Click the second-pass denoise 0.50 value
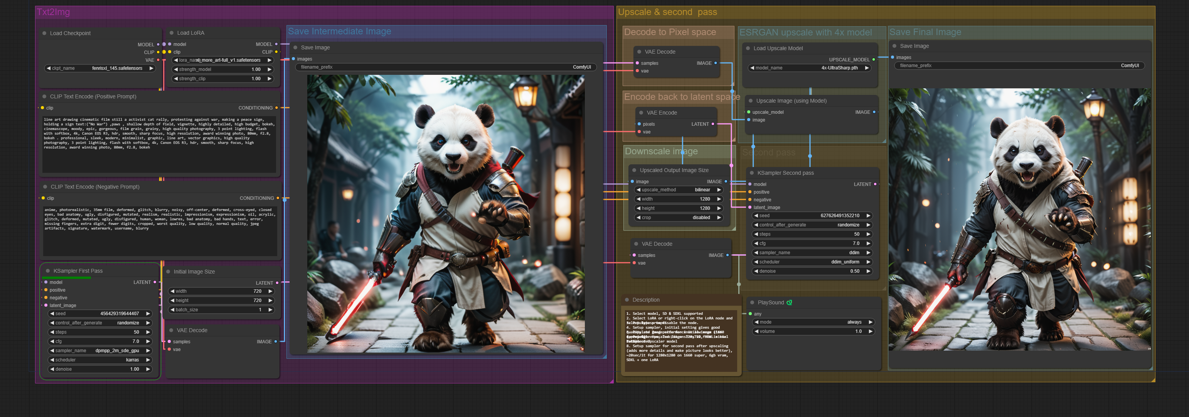The image size is (1189, 417). click(854, 271)
